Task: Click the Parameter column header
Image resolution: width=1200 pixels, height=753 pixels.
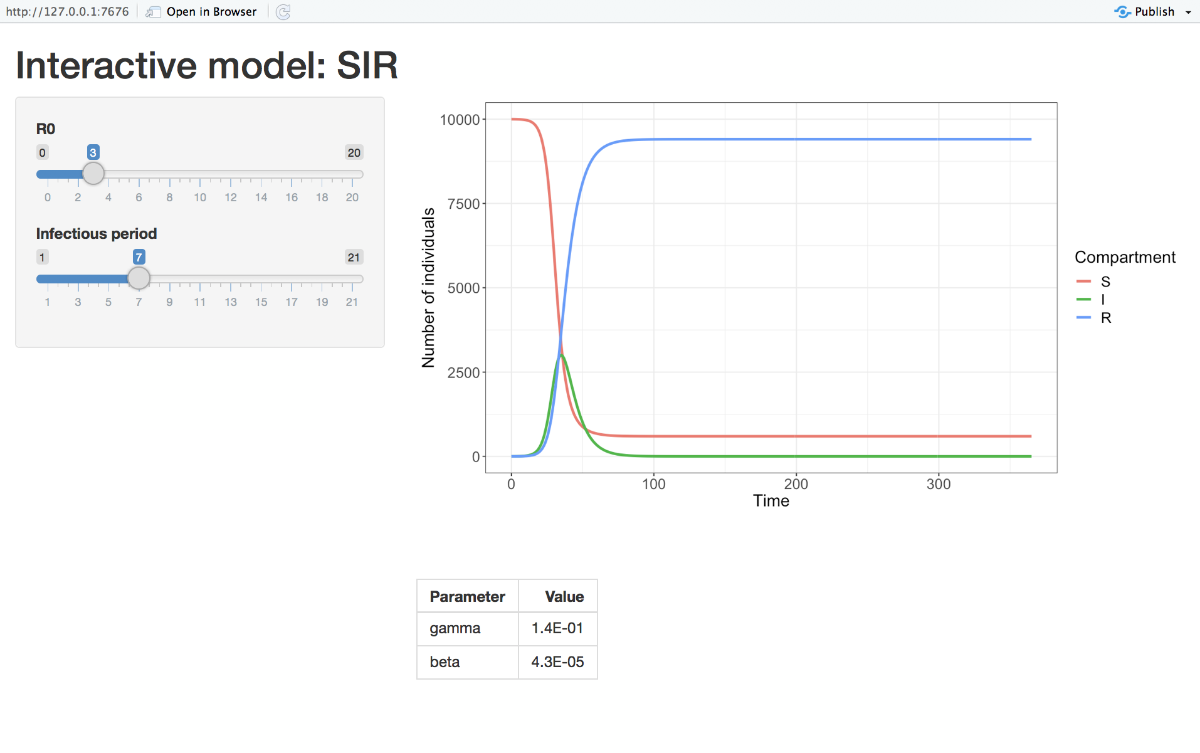Action: 467,596
